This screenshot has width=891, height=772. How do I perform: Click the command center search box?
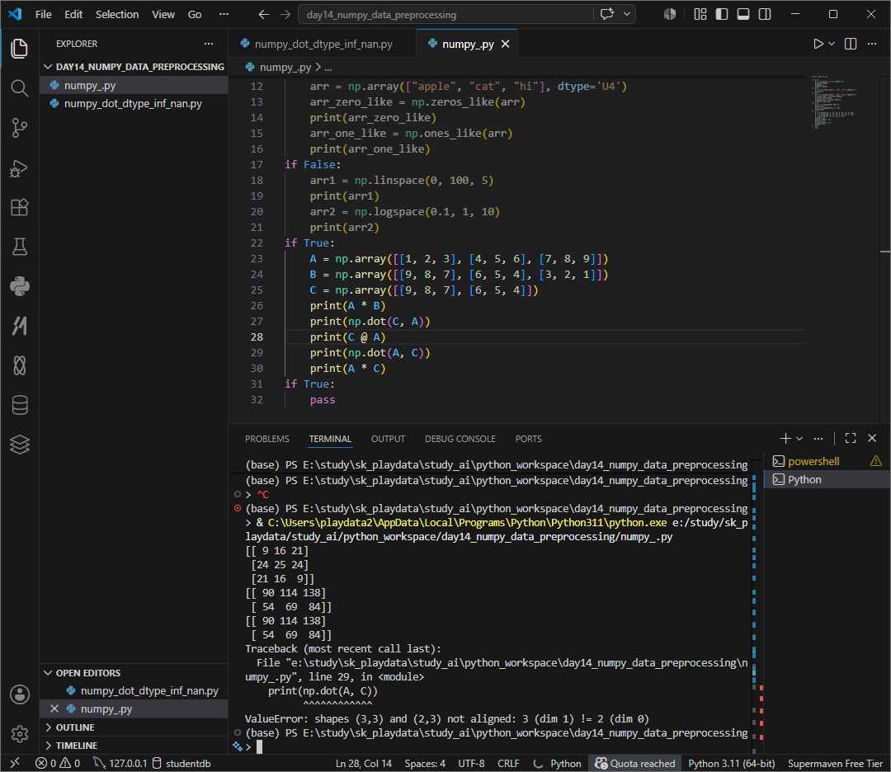coord(445,14)
